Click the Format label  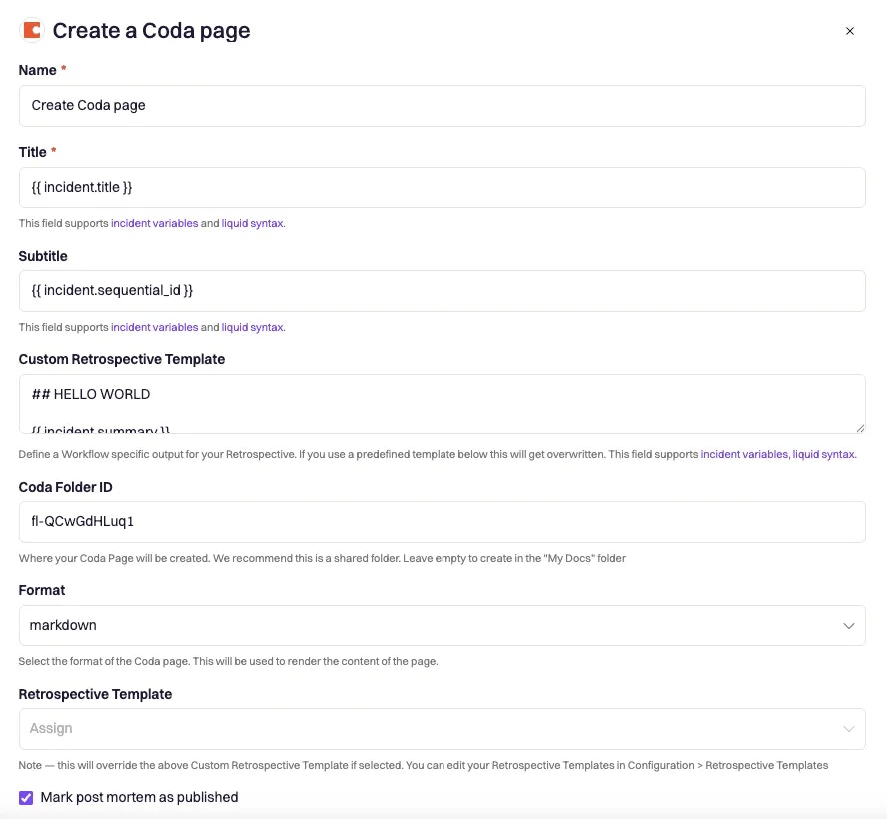point(42,590)
